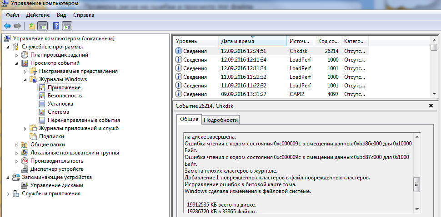This screenshot has height=217, width=441.
Task: Click the Службы и приложения icon
Action: (x=16, y=193)
